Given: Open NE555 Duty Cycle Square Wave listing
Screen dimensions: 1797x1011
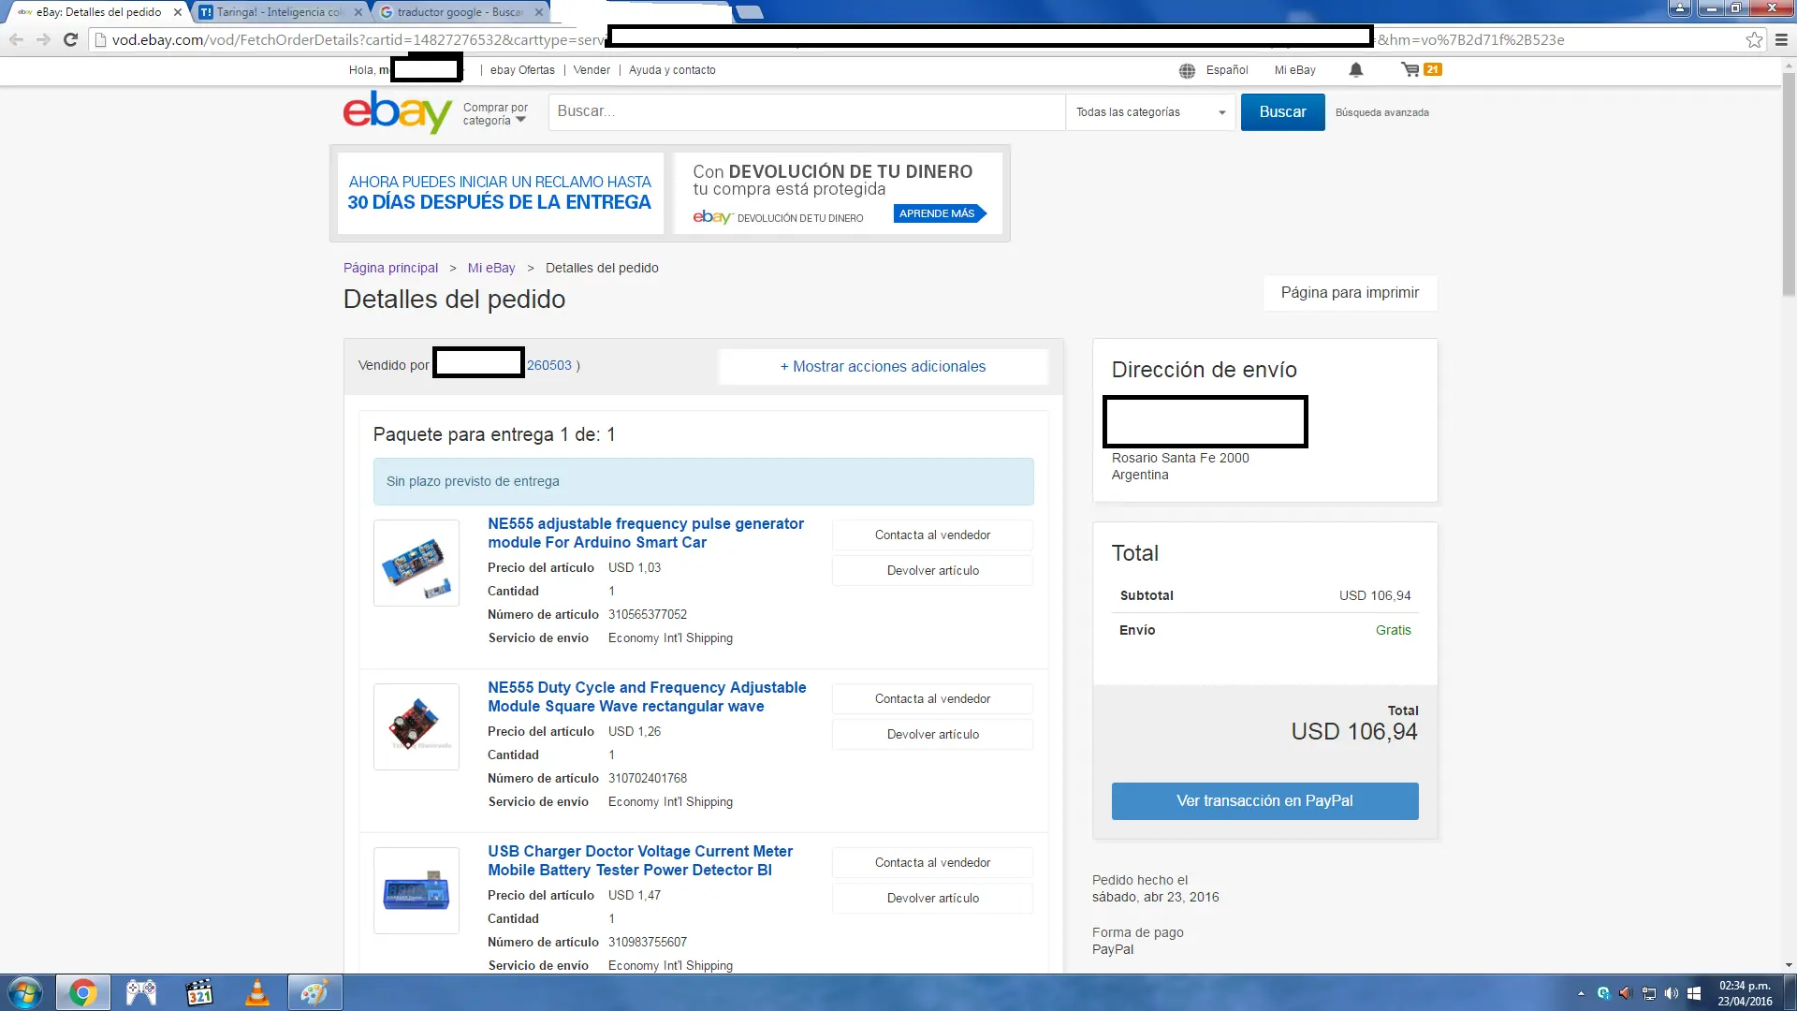Looking at the screenshot, I should coord(646,696).
